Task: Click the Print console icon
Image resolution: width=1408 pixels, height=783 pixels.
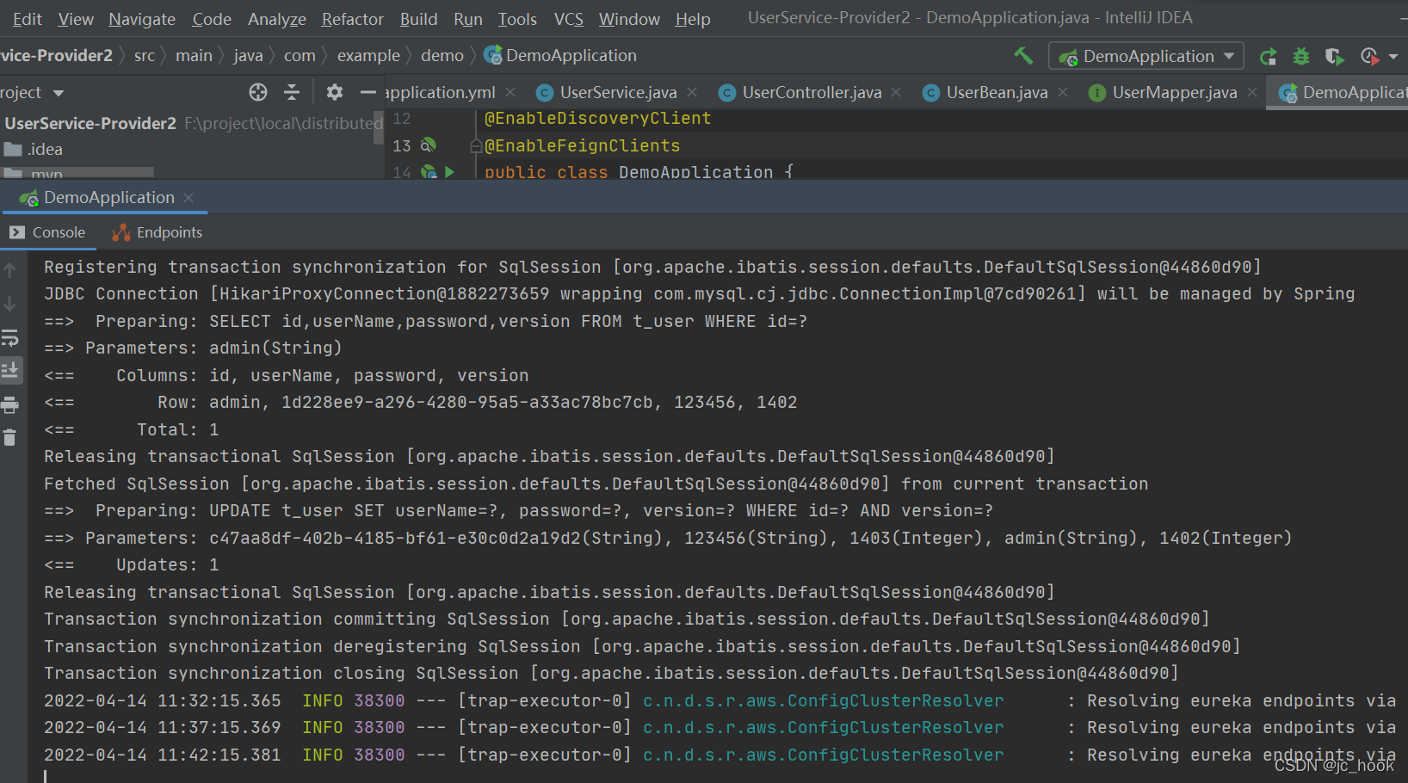Action: tap(9, 404)
